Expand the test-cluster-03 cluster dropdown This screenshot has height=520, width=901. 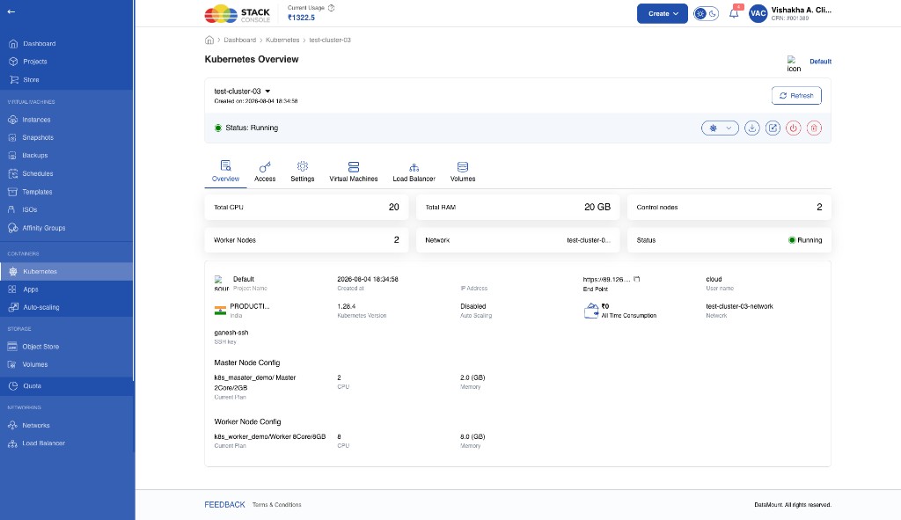[267, 92]
